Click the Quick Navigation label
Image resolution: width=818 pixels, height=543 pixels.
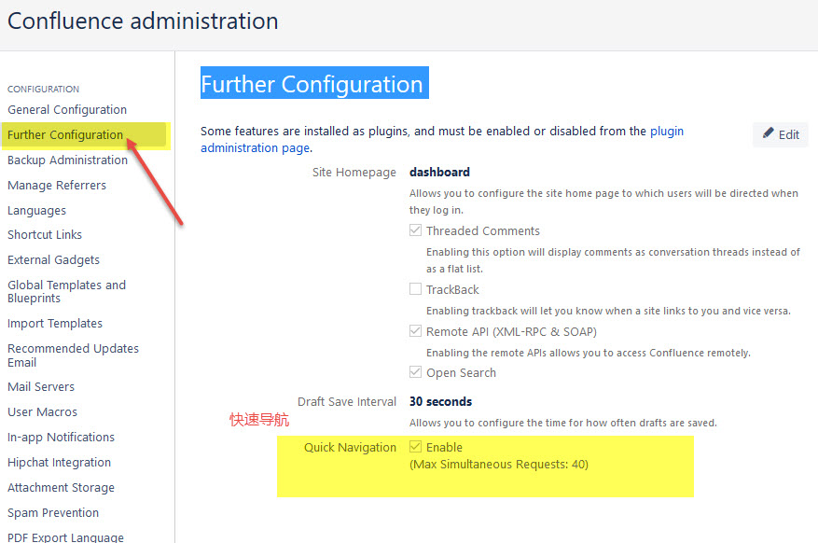(350, 448)
